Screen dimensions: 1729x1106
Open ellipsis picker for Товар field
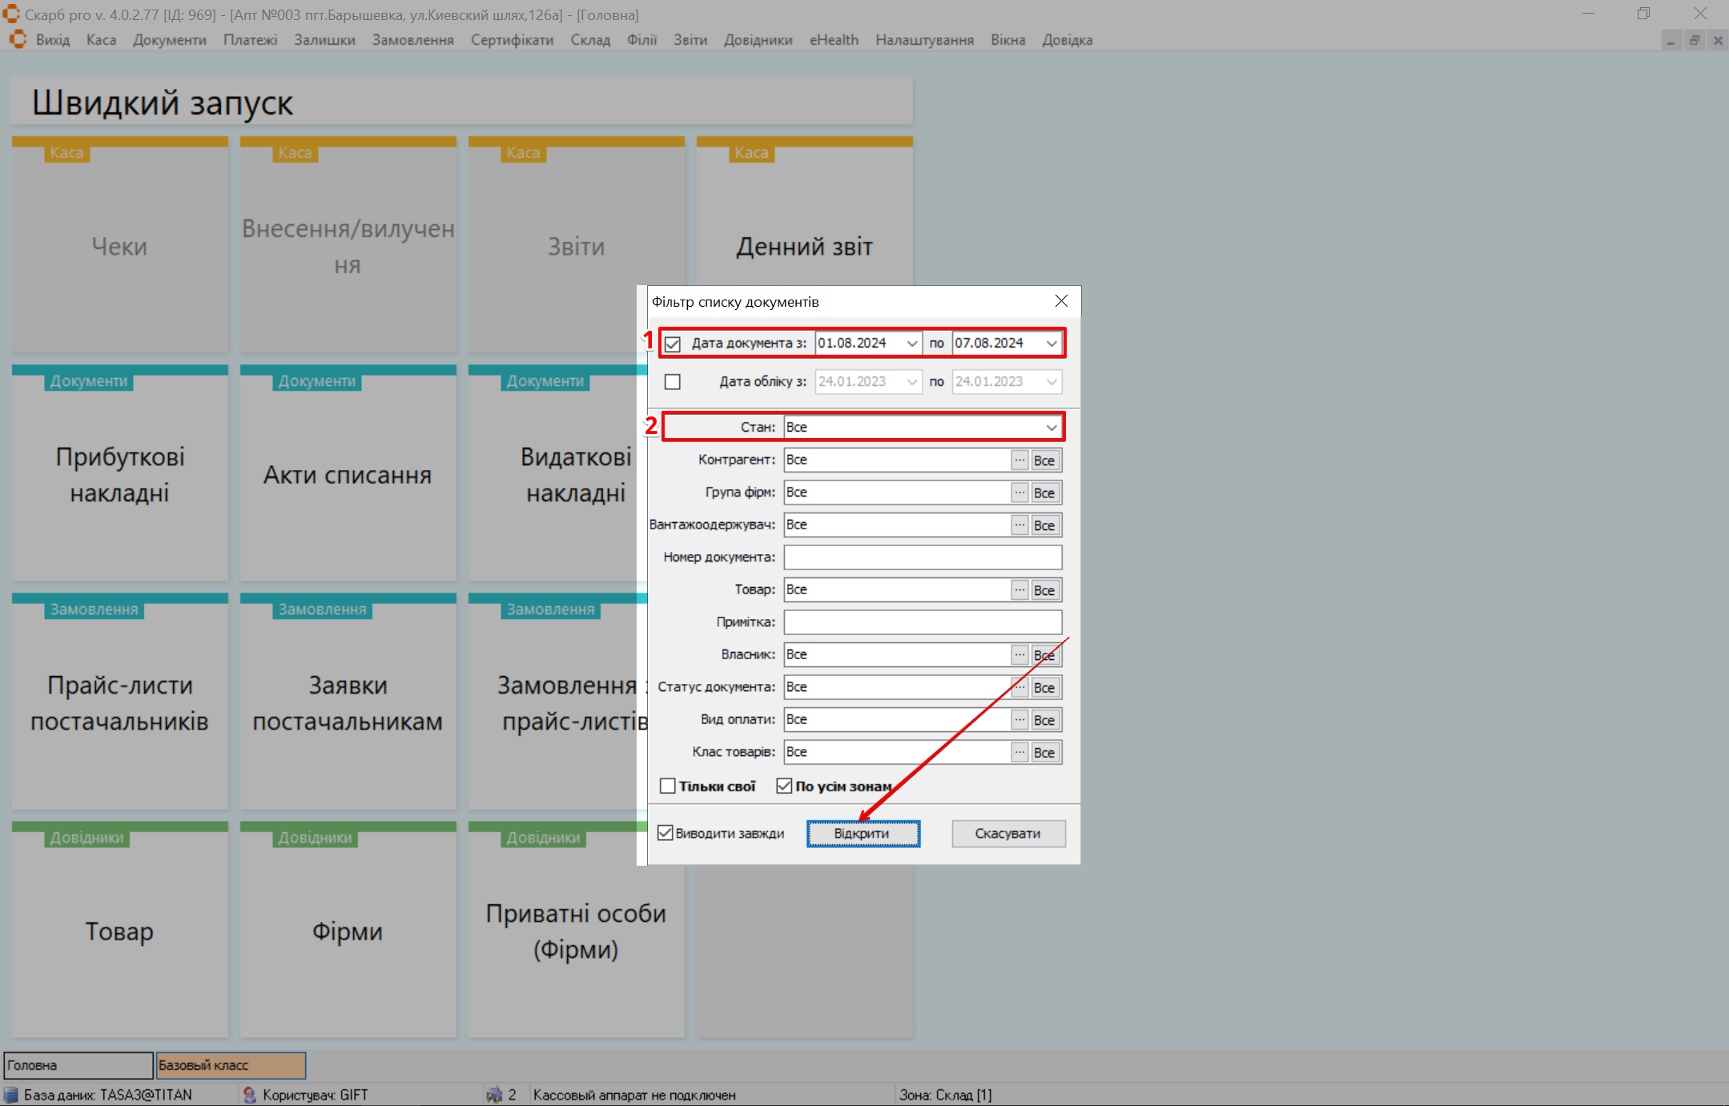(x=1019, y=589)
